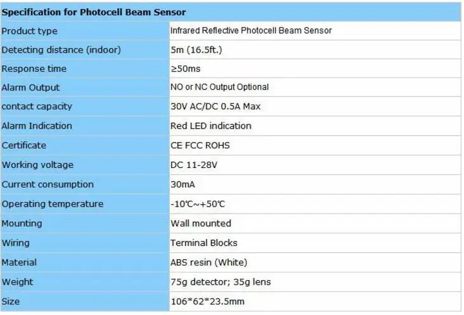Select the 'Product type' label cell

(85, 31)
